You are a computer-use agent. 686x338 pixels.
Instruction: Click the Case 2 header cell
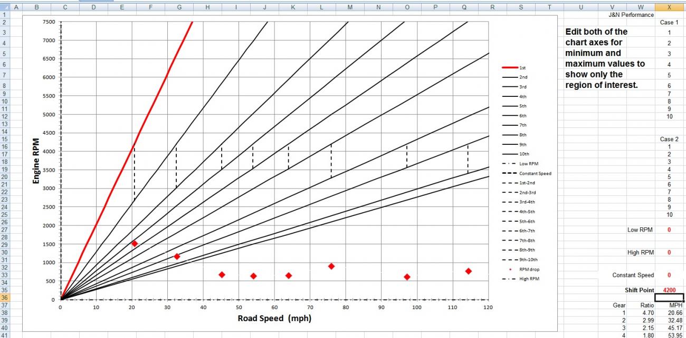(668, 138)
